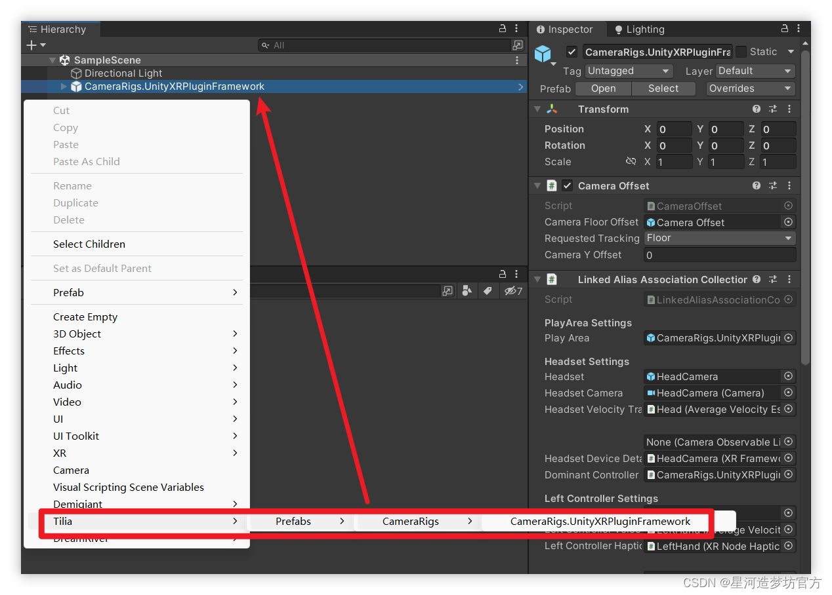Click the Position X input field
The width and height of the screenshot is (832, 595).
675,129
